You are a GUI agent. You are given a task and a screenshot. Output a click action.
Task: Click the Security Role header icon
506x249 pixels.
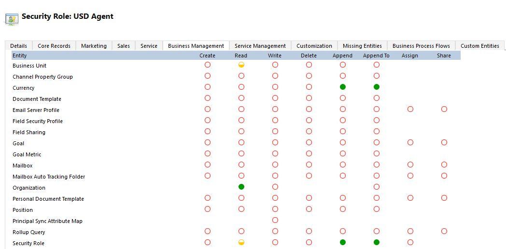point(12,18)
